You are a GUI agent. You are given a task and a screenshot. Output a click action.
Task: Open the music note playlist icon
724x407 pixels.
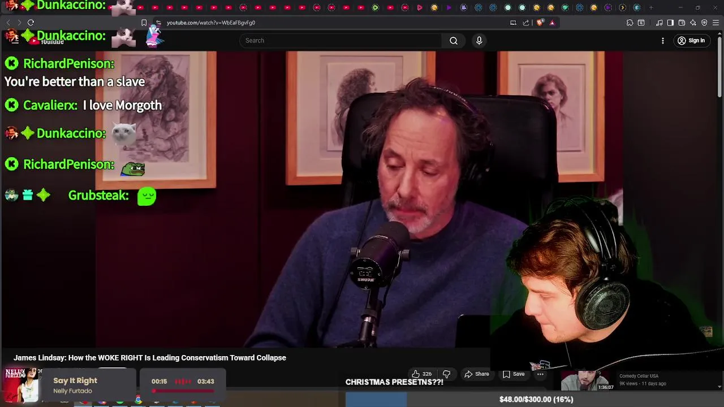coord(660,23)
